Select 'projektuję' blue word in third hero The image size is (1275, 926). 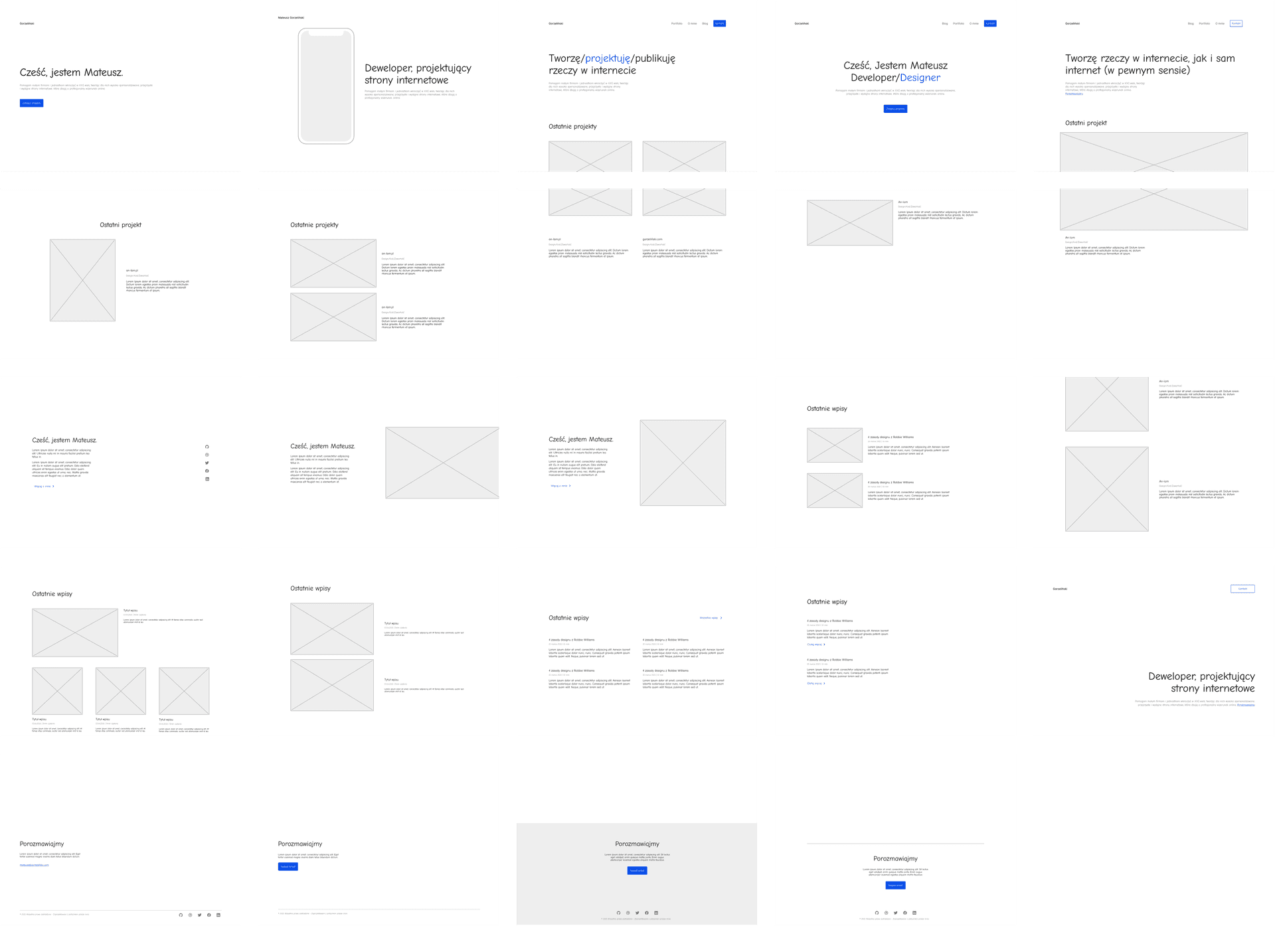pyautogui.click(x=607, y=58)
